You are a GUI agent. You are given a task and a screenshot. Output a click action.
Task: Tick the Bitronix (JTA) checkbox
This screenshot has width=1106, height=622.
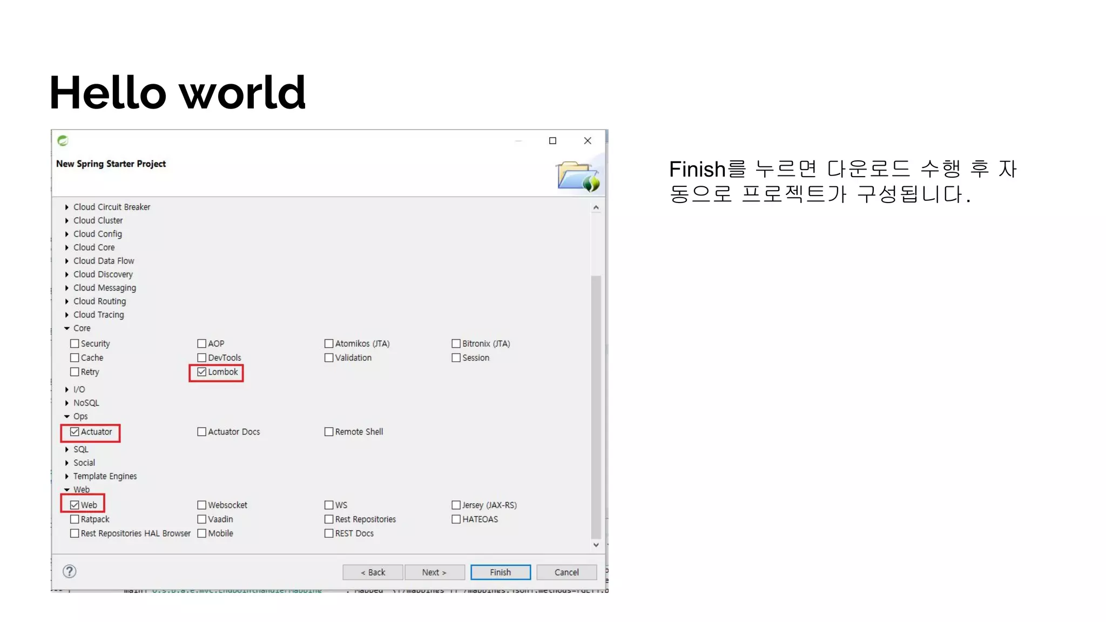(x=456, y=343)
